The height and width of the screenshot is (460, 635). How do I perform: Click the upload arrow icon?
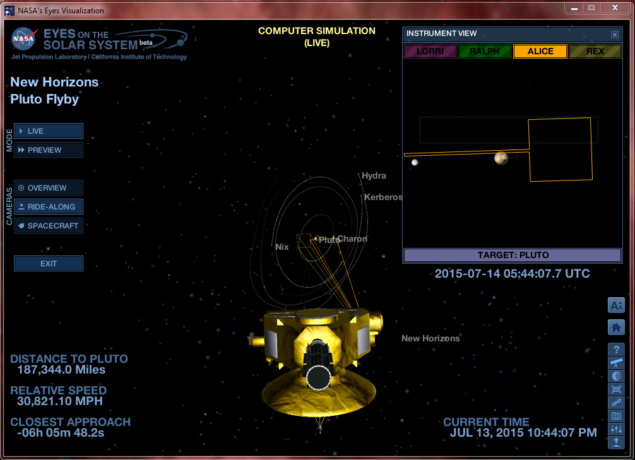click(x=616, y=442)
